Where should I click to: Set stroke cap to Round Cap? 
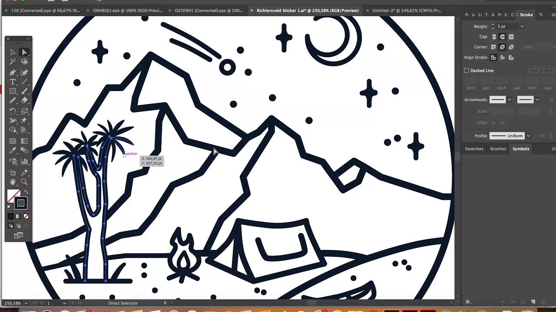[x=503, y=37]
